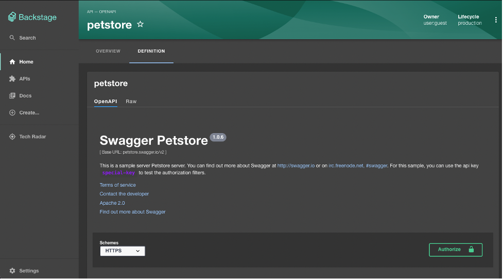Click the Settings gear icon
This screenshot has height=279, width=503.
click(12, 271)
